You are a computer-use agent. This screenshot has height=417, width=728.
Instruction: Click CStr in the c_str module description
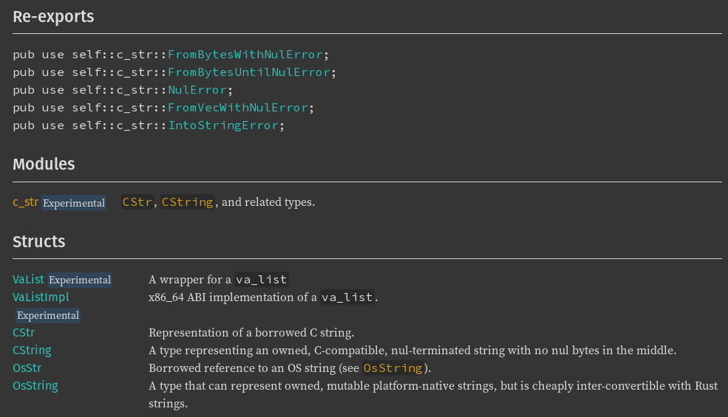point(137,201)
